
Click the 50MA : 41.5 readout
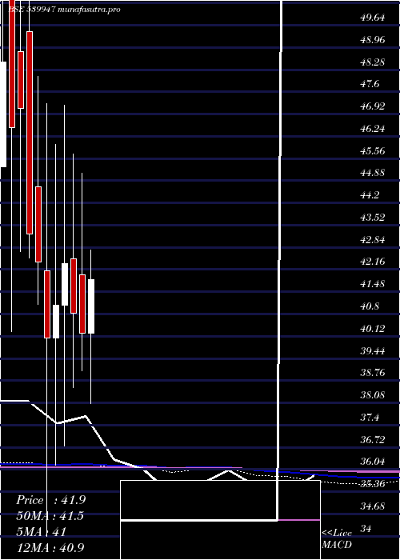(50, 516)
